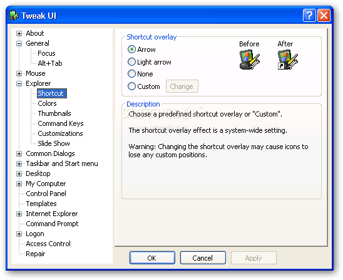
Task: Click the Tweak UI title bar icon
Action: (x=14, y=16)
